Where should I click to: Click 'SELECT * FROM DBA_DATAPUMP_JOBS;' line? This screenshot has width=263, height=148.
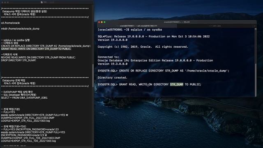click(24, 98)
